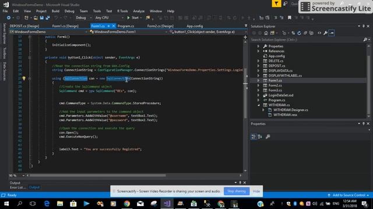The height and width of the screenshot is (209, 373).
Task: Click Hide in Screencastify sharing bar
Action: (256, 191)
